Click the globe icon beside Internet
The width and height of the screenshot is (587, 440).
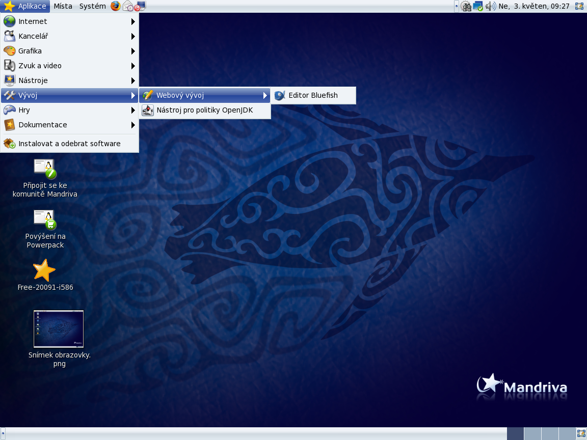point(9,21)
